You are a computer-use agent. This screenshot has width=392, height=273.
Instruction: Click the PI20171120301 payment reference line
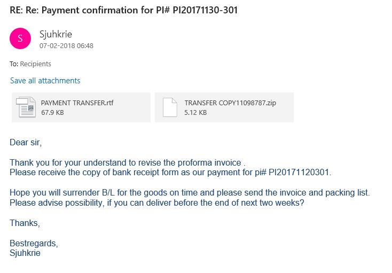coord(170,172)
